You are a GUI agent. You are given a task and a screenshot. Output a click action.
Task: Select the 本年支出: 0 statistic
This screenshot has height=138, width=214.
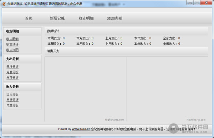pos(143,38)
